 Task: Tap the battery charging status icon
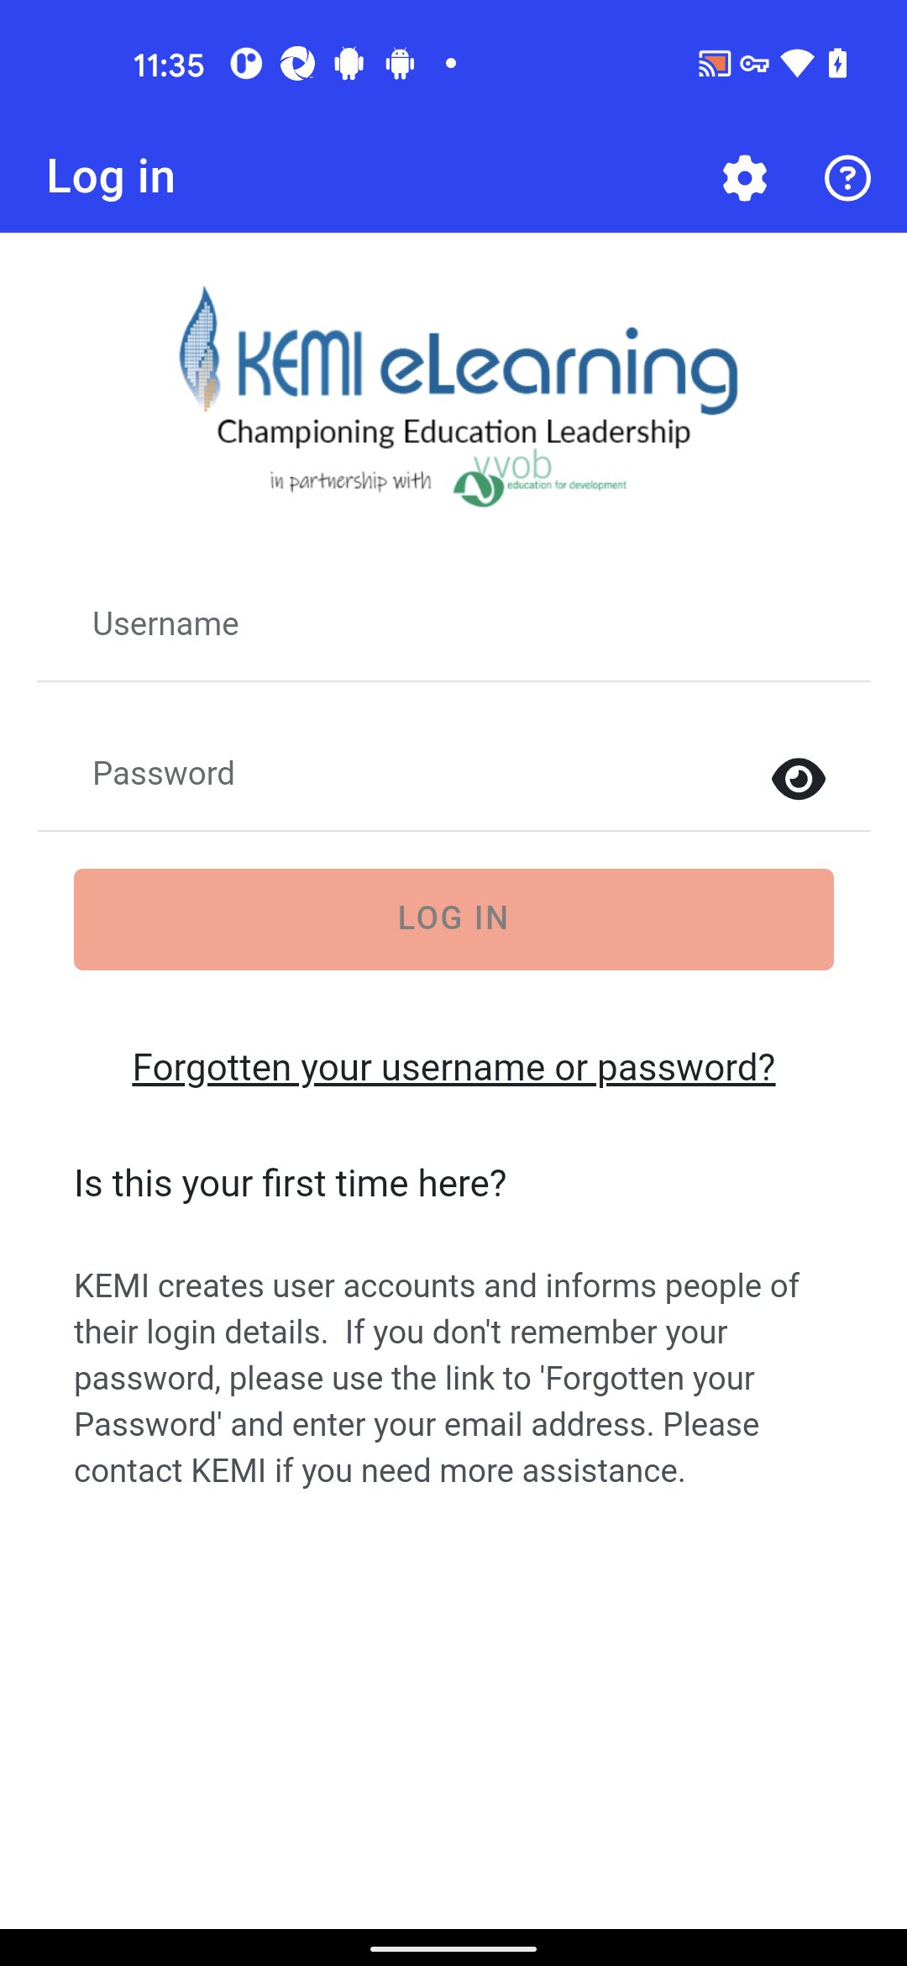[837, 64]
